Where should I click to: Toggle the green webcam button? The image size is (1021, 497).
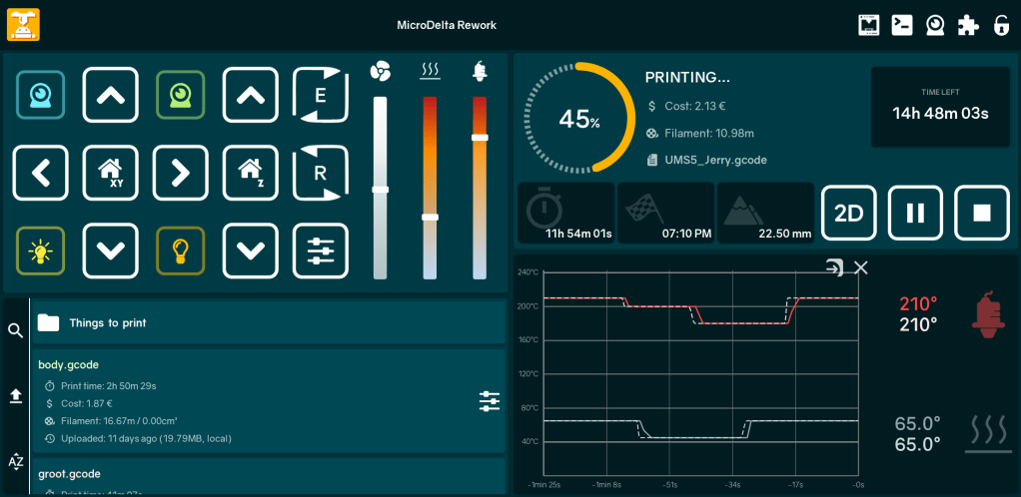(180, 96)
